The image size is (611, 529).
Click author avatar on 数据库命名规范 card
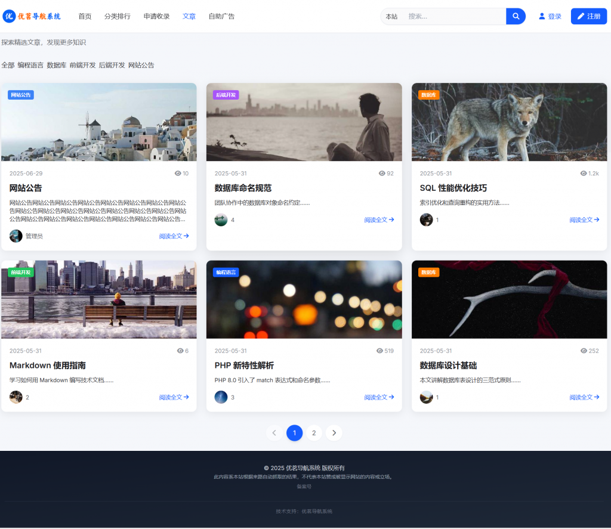[x=221, y=220]
